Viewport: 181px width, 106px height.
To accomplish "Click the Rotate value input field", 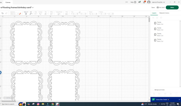I will pyautogui.click(x=94, y=14).
